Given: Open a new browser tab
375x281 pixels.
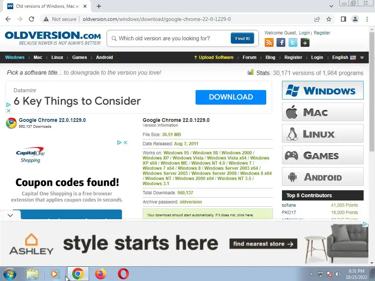Looking at the screenshot, I should click(x=99, y=6).
